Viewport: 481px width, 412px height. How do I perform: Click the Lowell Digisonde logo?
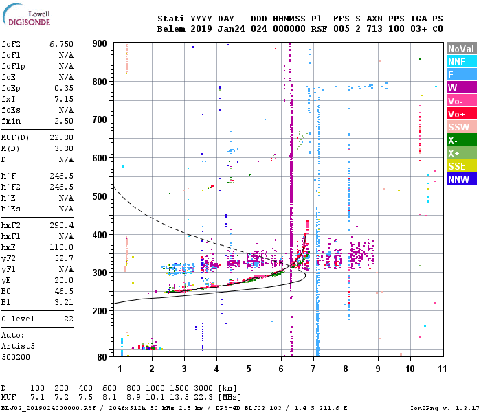coord(26,14)
